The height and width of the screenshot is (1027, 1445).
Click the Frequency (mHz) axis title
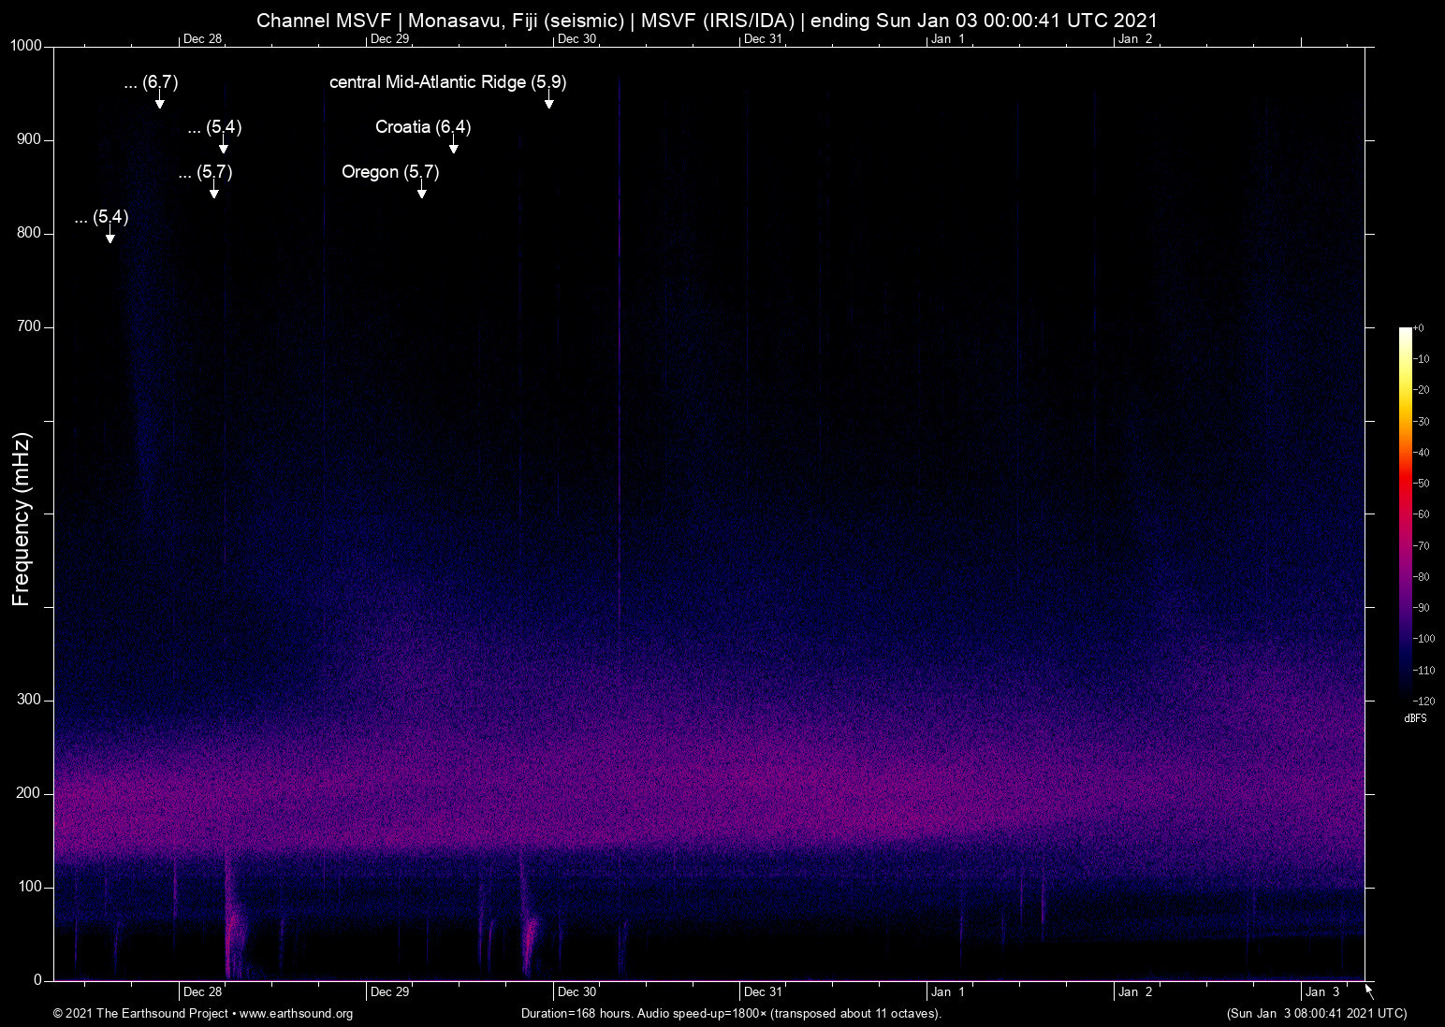coord(22,519)
